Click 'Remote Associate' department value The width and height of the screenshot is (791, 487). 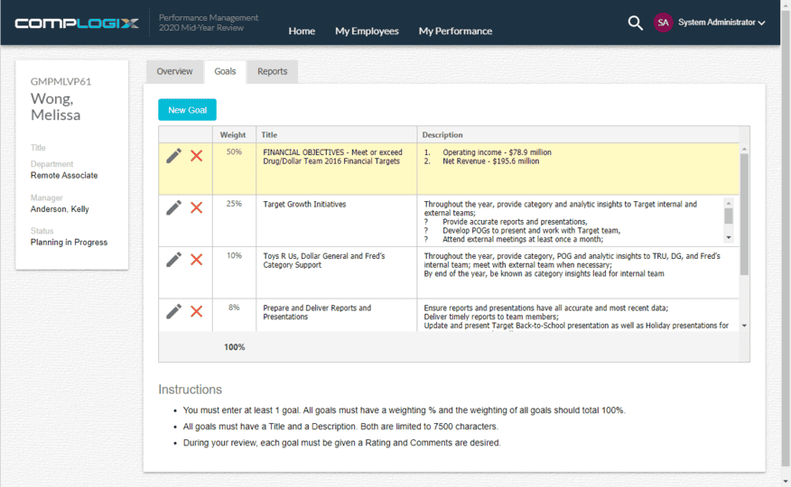pos(64,175)
